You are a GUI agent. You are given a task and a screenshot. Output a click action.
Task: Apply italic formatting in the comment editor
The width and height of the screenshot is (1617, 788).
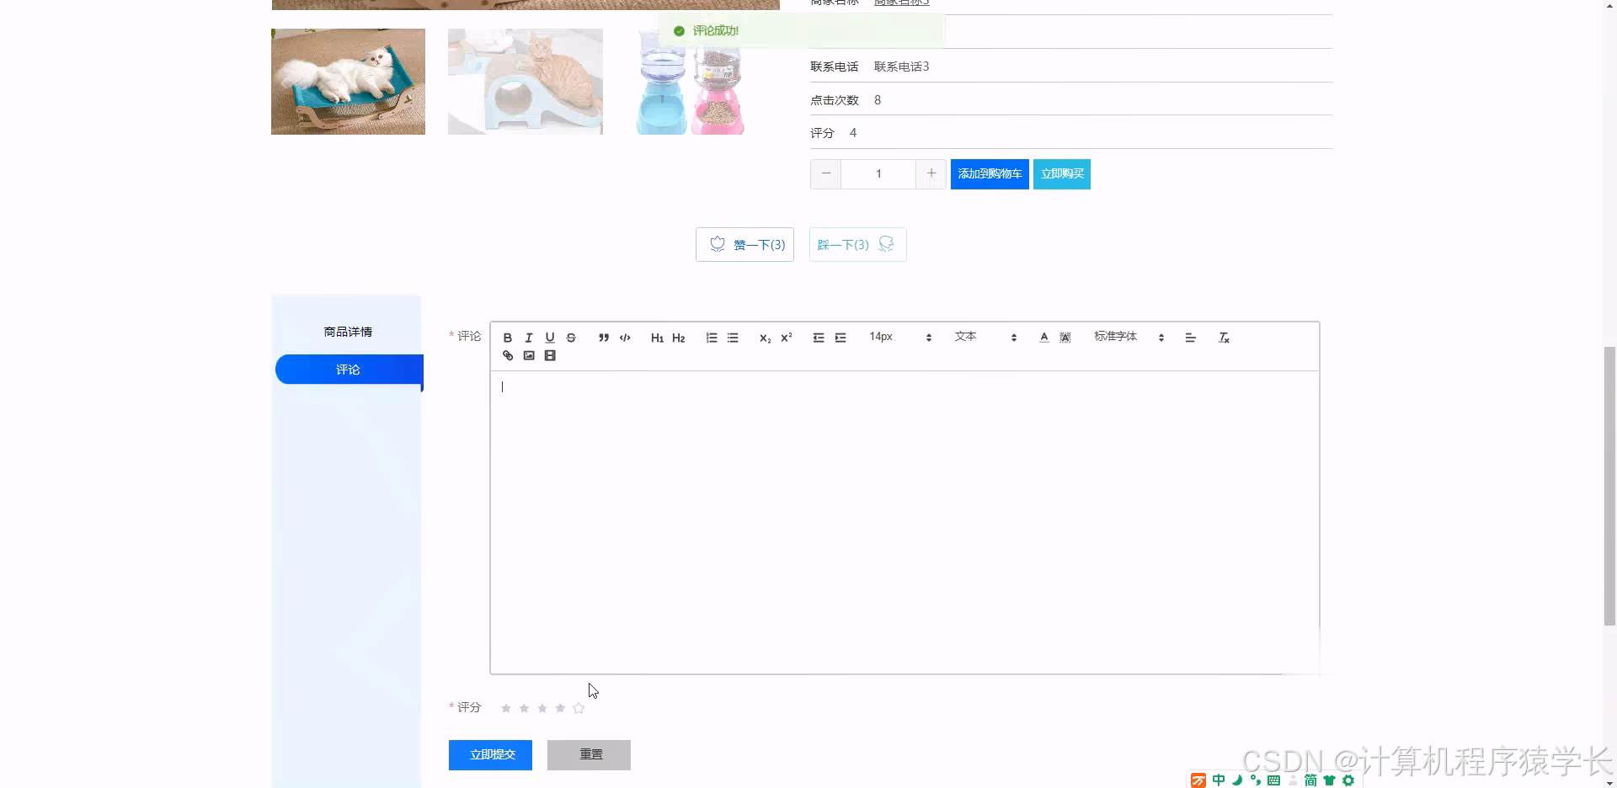coord(528,337)
